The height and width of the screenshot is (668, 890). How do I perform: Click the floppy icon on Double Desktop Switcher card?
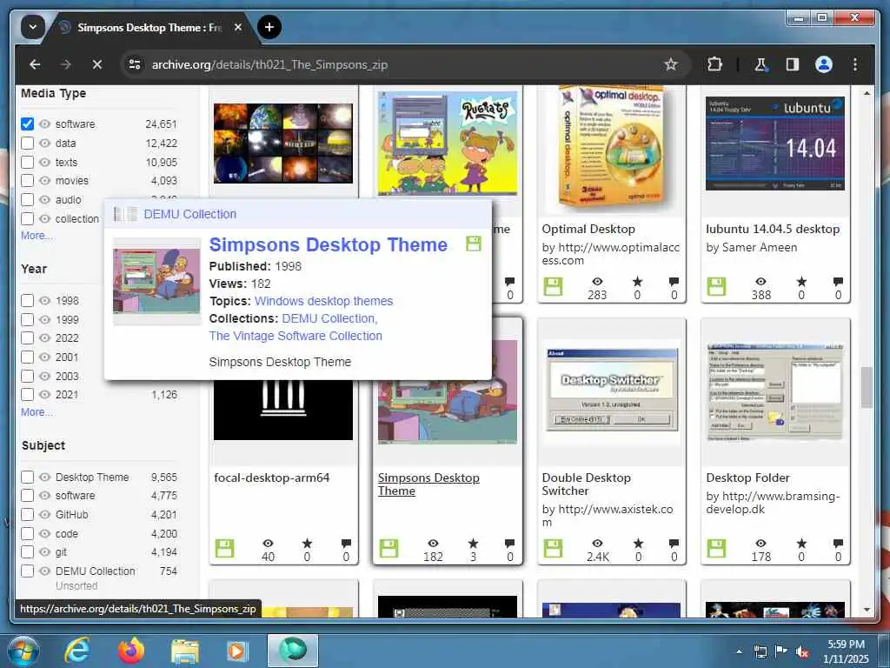pos(552,548)
